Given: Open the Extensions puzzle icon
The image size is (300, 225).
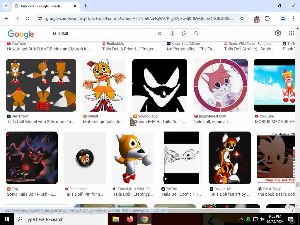Looking at the screenshot, I should [x=267, y=18].
